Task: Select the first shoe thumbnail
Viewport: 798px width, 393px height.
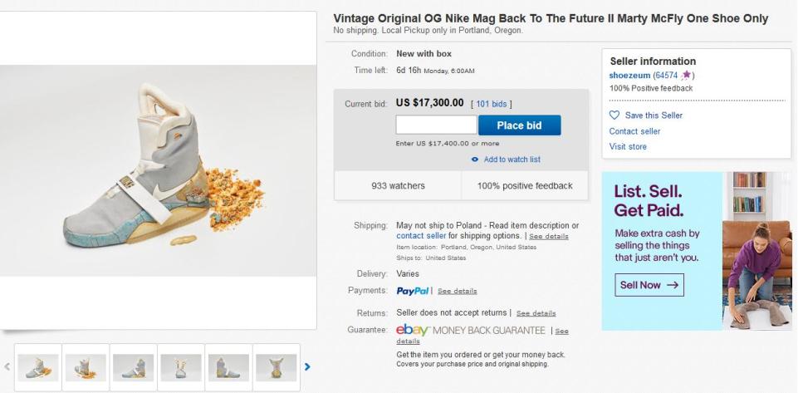Action: tap(37, 366)
